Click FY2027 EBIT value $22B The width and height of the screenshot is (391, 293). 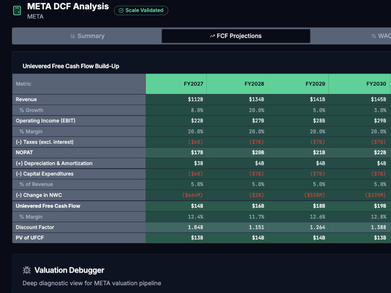197,121
